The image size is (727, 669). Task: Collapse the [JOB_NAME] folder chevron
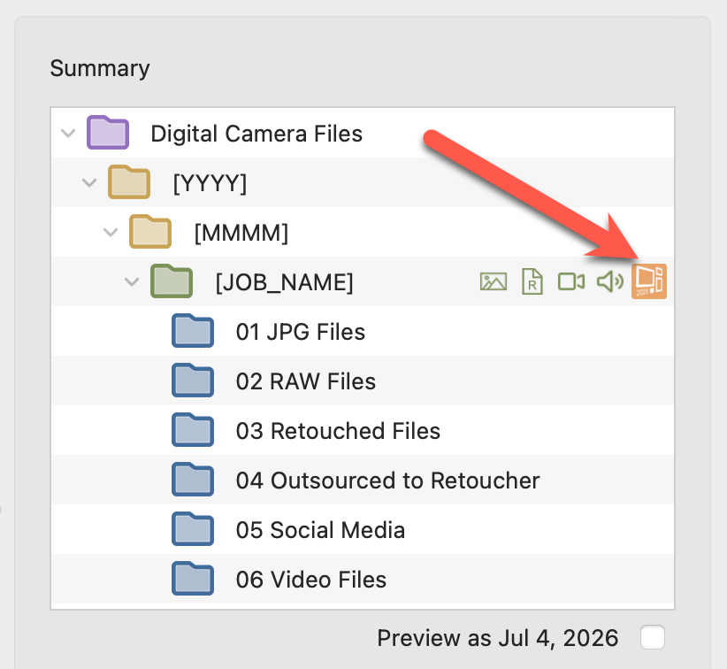point(131,282)
